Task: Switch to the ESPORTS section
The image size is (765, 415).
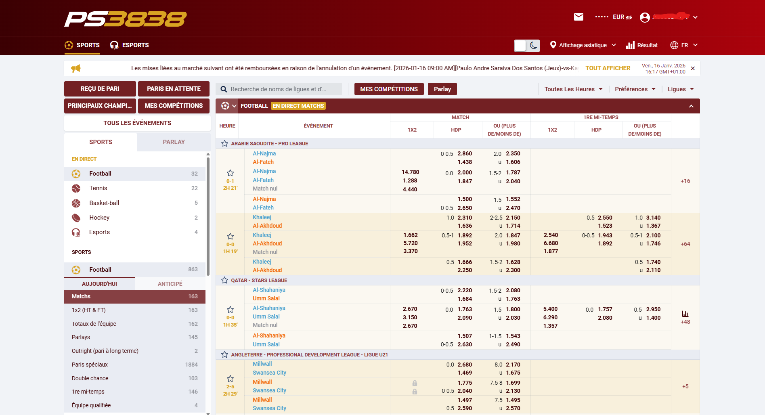Action: 130,45
